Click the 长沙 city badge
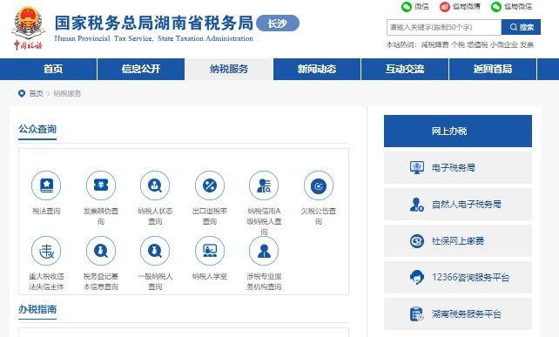 coord(278,24)
